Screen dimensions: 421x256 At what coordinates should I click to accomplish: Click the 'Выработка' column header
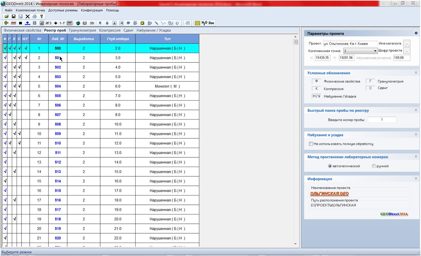coord(84,39)
